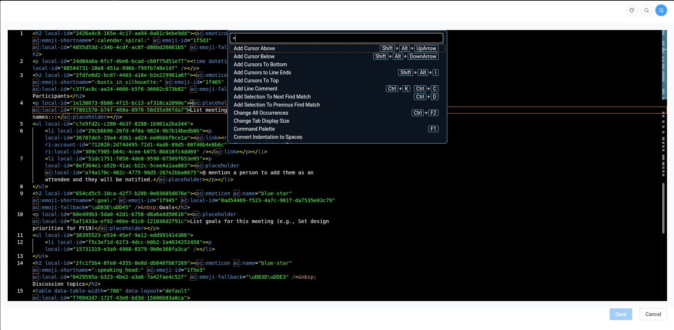Open Command Palette entry in list
The width and height of the screenshot is (674, 330).
[254, 129]
